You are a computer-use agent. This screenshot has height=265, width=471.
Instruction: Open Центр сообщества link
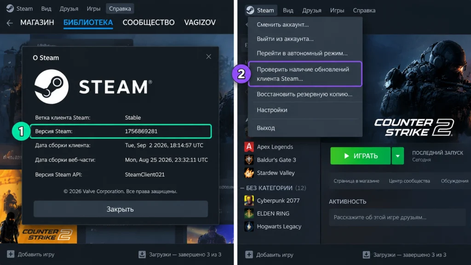pos(409,181)
